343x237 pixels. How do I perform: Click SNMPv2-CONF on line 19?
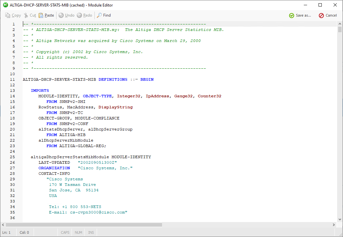74,124
